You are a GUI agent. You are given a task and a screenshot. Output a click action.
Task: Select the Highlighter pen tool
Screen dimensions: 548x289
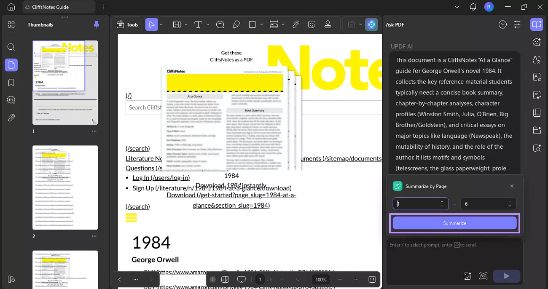[236, 24]
